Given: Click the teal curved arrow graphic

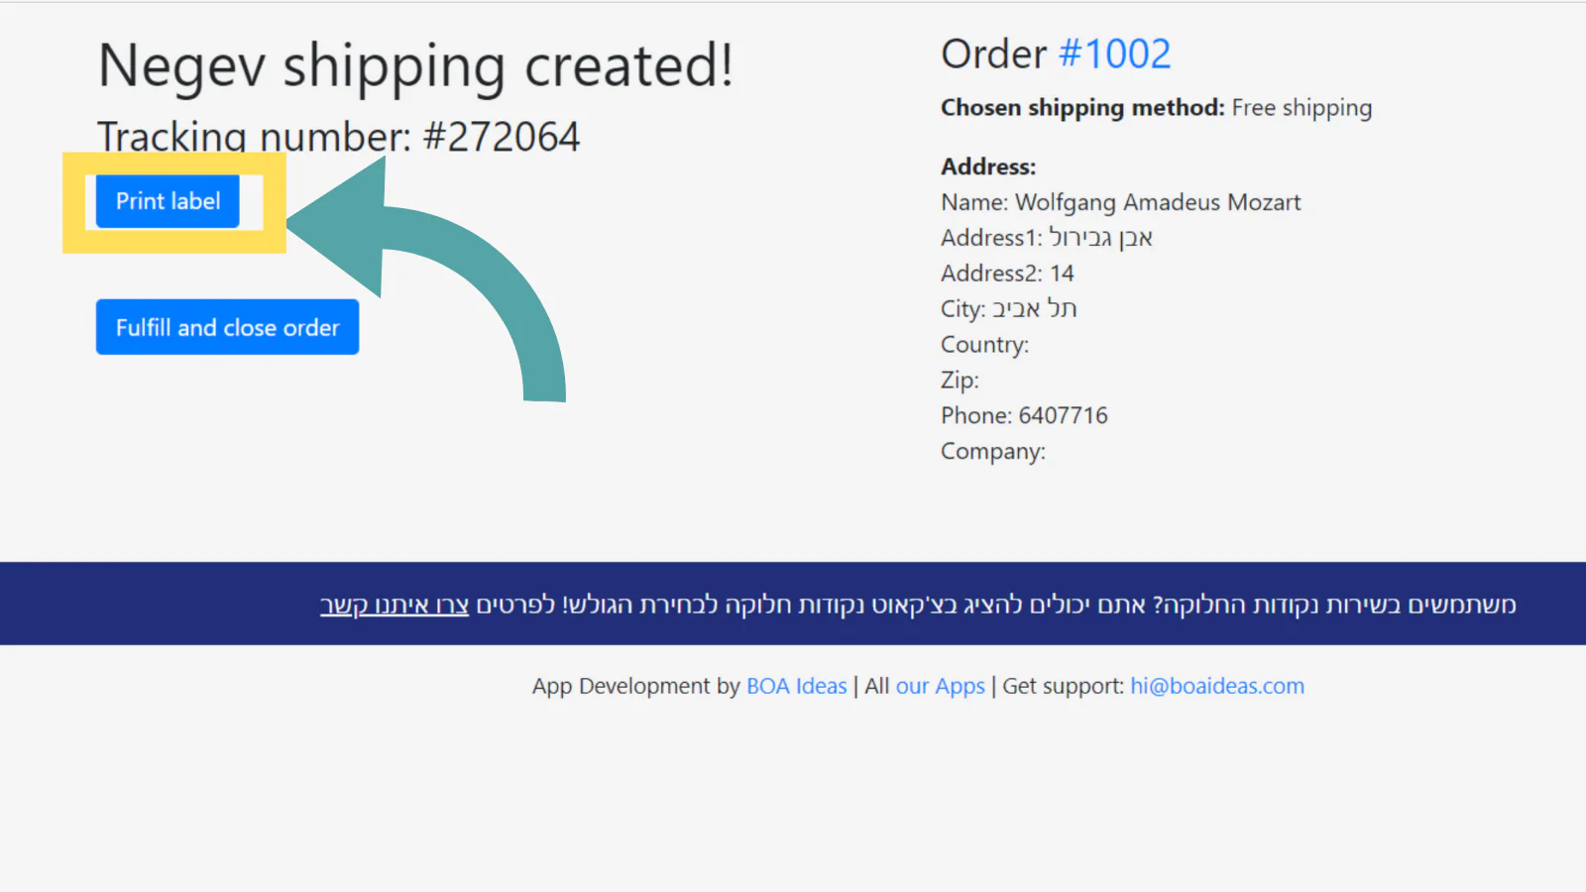Looking at the screenshot, I should coord(466,268).
